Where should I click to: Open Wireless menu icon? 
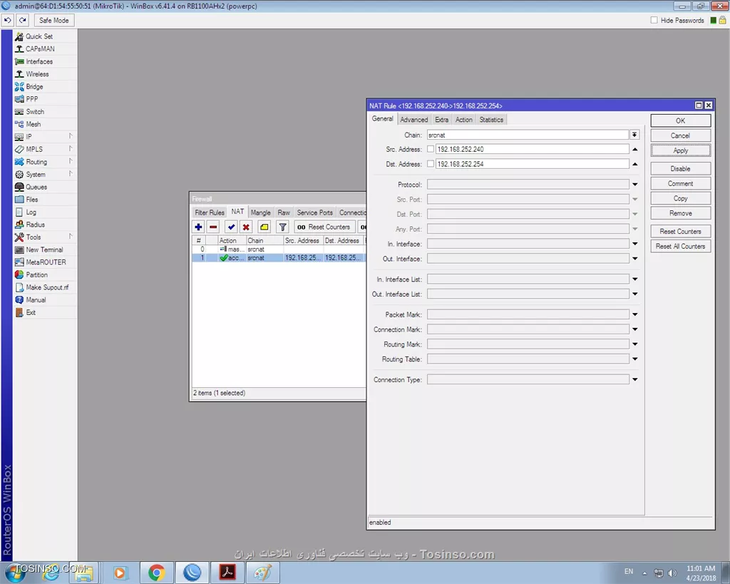pos(19,74)
